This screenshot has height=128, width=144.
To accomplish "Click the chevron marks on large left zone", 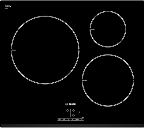I will coord(79,50).
